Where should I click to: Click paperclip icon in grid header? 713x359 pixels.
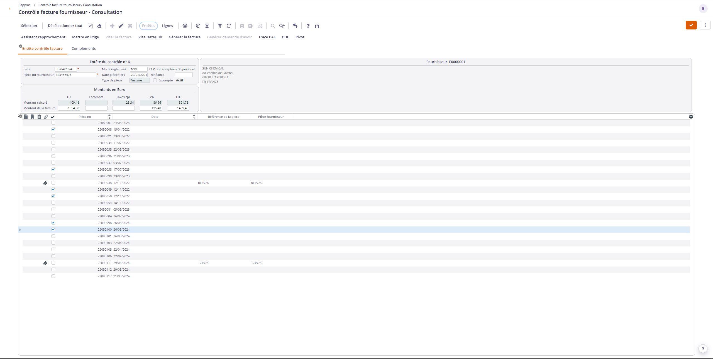pos(46,117)
